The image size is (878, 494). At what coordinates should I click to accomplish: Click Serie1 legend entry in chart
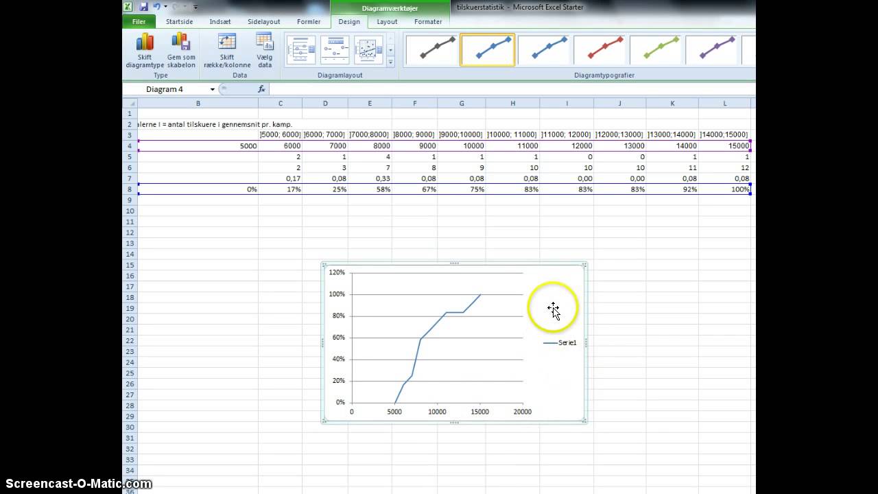[x=560, y=342]
